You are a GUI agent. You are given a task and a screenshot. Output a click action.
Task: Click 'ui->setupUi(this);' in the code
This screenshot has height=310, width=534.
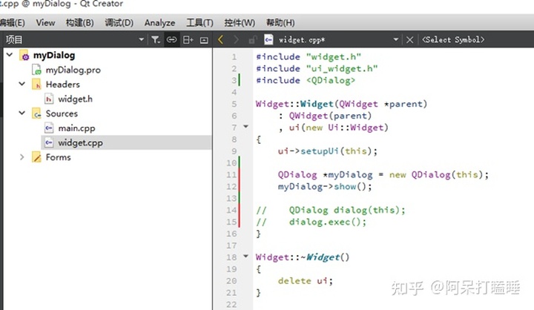(328, 151)
